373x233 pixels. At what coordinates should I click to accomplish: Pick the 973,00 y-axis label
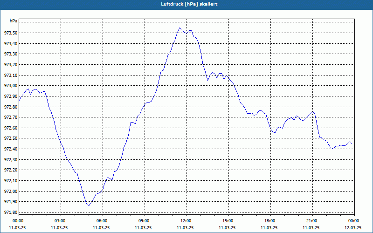coord(11,86)
